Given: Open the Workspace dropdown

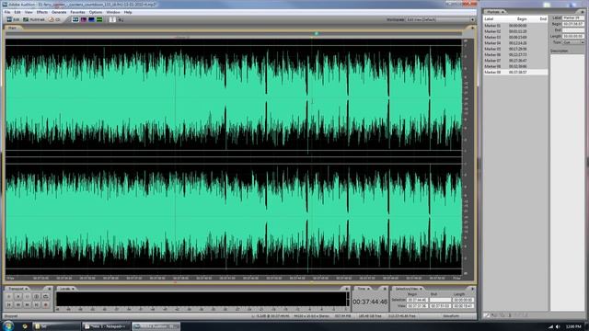Looking at the screenshot, I should click(440, 19).
